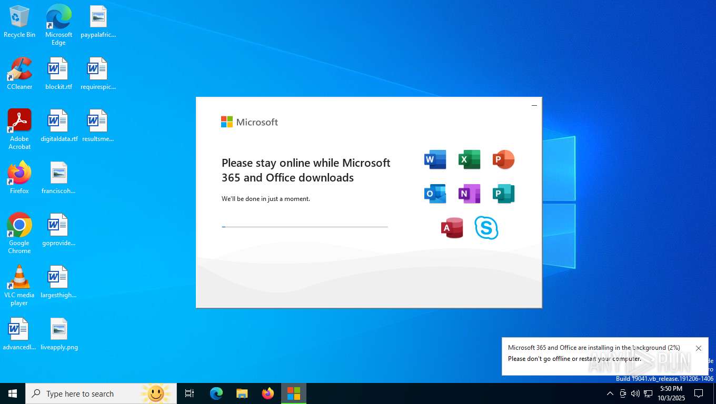Select the Microsoft Edge desktop shortcut
Screen dimensions: 716x404
point(58,25)
